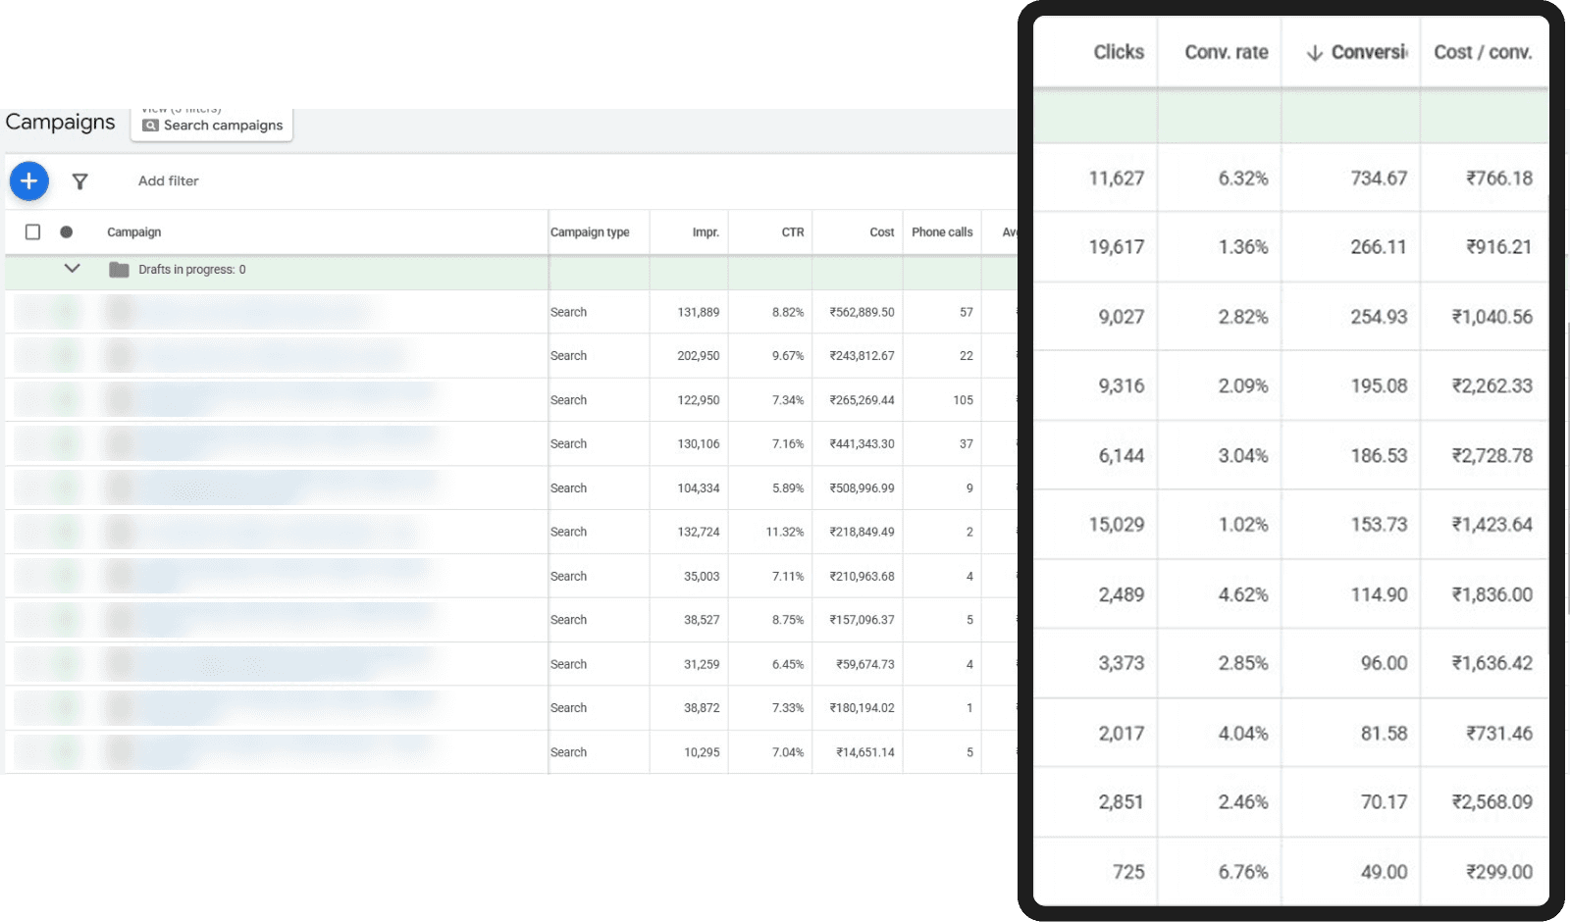1570x922 pixels.
Task: Click the blue plus new campaign button
Action: click(x=29, y=181)
